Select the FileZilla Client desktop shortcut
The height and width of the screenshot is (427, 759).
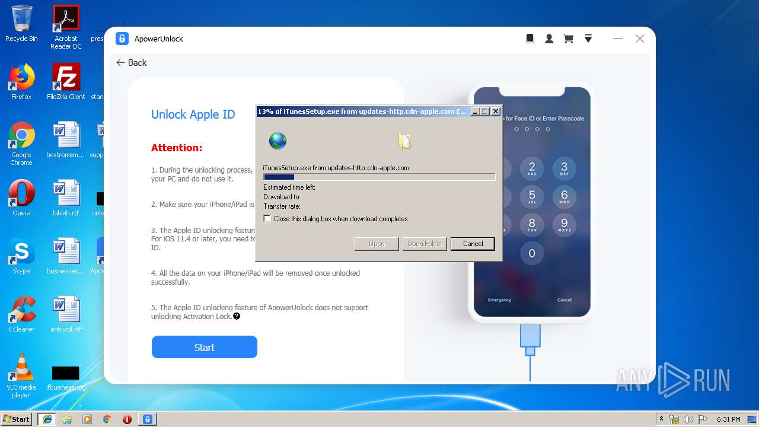tap(66, 81)
